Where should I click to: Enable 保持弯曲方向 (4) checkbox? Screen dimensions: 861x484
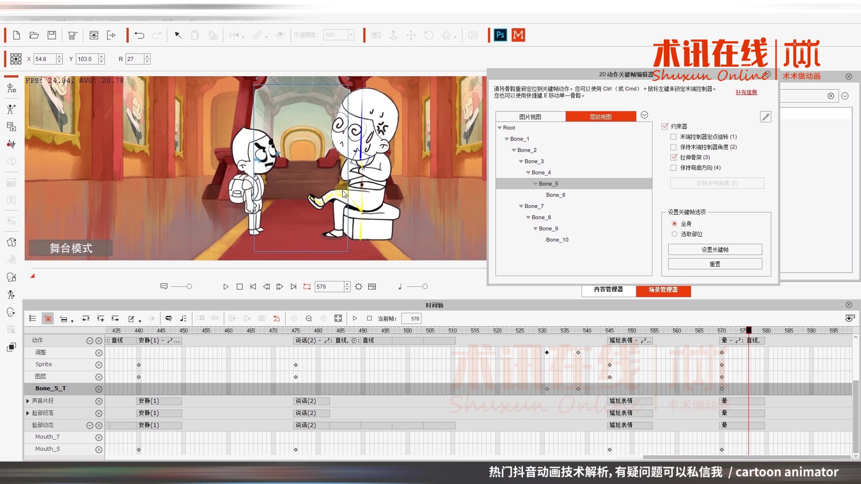click(x=673, y=168)
